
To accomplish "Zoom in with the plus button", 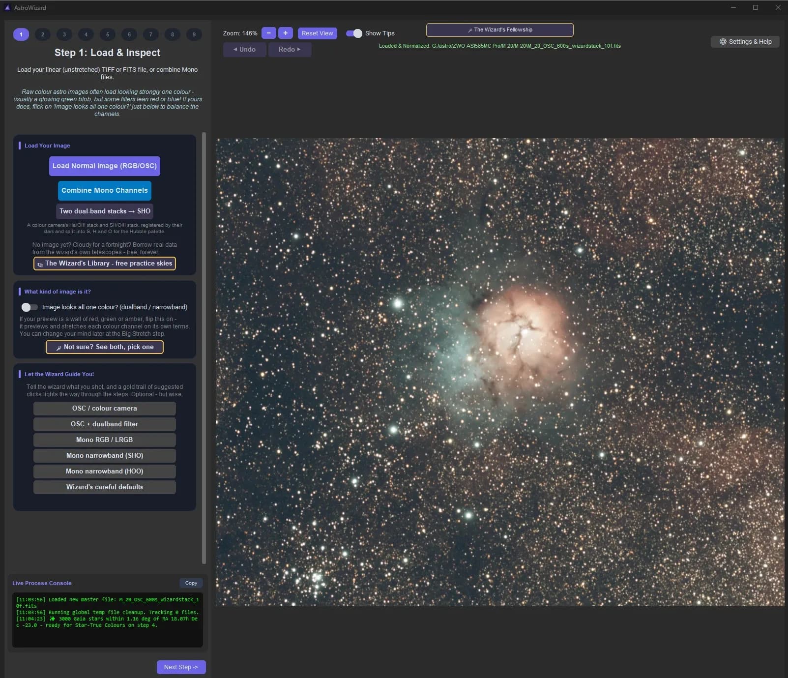I will point(286,33).
